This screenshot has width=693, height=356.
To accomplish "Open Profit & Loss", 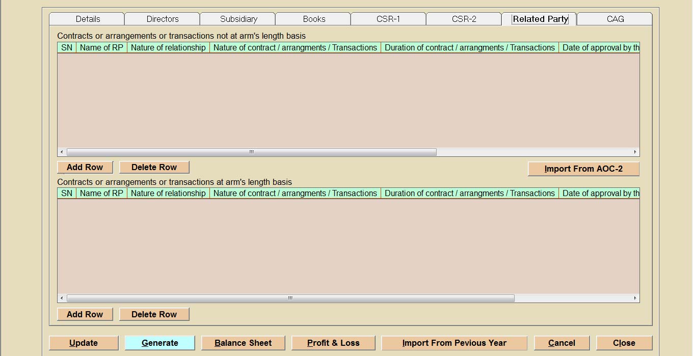I will click(x=333, y=343).
